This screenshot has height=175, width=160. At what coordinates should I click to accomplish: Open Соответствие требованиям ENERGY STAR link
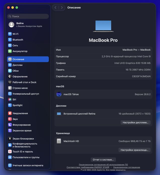(x=88, y=167)
